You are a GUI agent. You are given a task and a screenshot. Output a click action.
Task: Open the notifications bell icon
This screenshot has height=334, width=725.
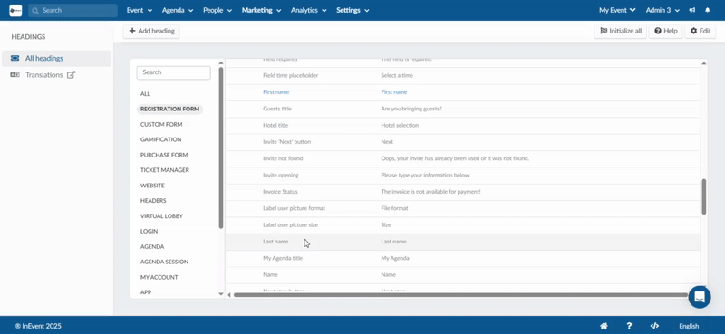pyautogui.click(x=708, y=10)
